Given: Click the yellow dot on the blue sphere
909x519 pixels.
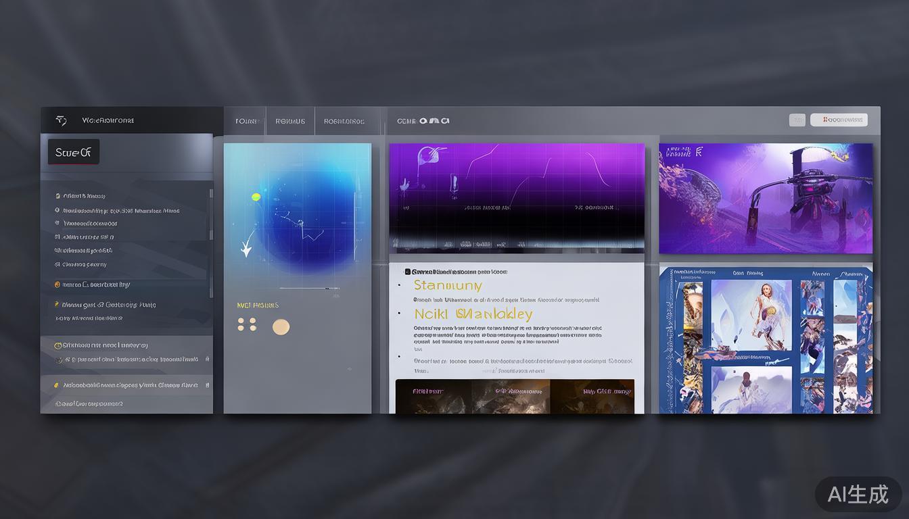Looking at the screenshot, I should pyautogui.click(x=256, y=197).
